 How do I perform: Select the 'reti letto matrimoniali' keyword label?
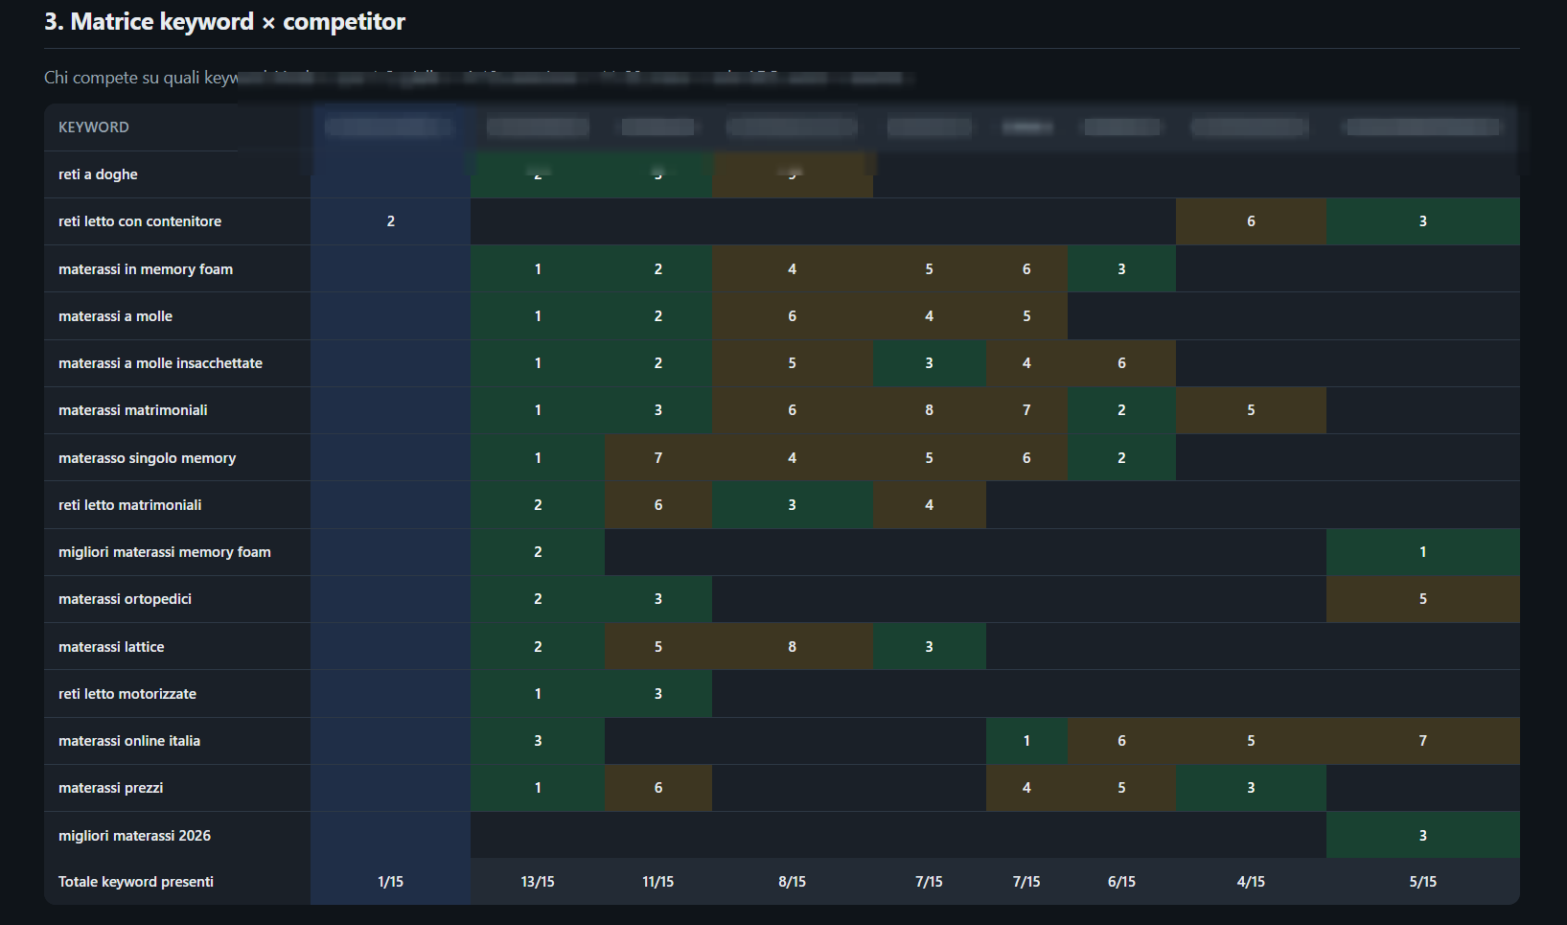click(x=130, y=505)
